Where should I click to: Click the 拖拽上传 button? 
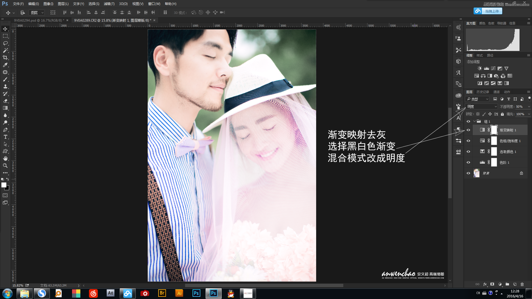[492, 11]
